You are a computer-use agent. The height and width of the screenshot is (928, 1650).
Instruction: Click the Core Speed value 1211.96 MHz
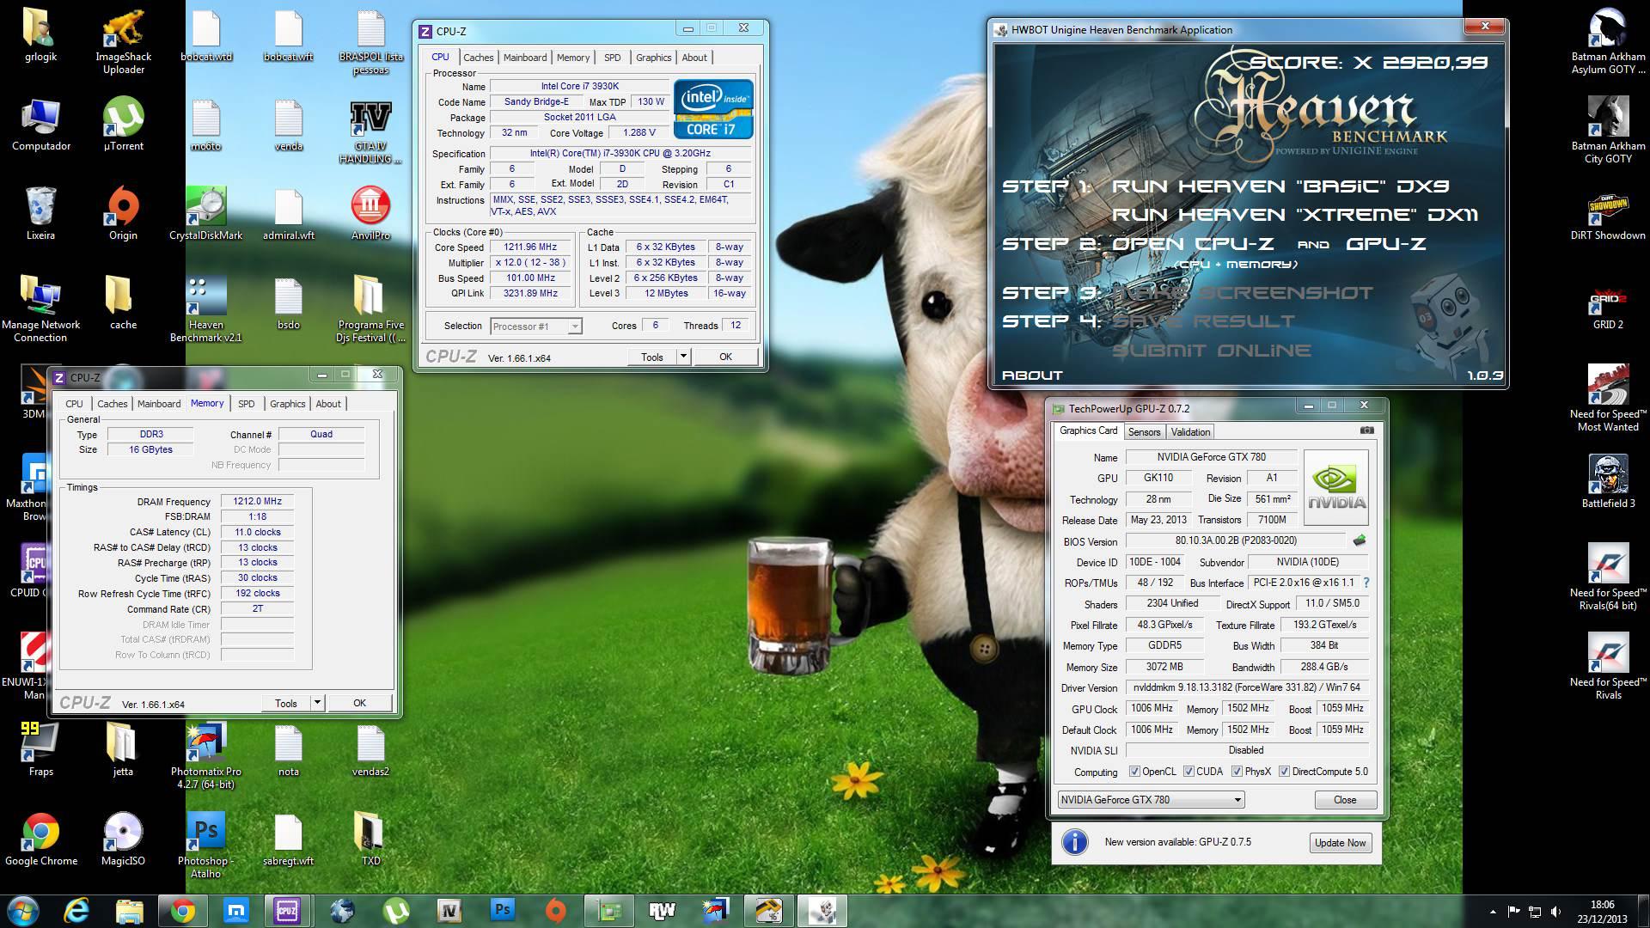pyautogui.click(x=530, y=247)
